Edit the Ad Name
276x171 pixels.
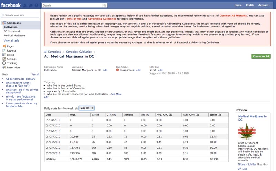coord(105,70)
